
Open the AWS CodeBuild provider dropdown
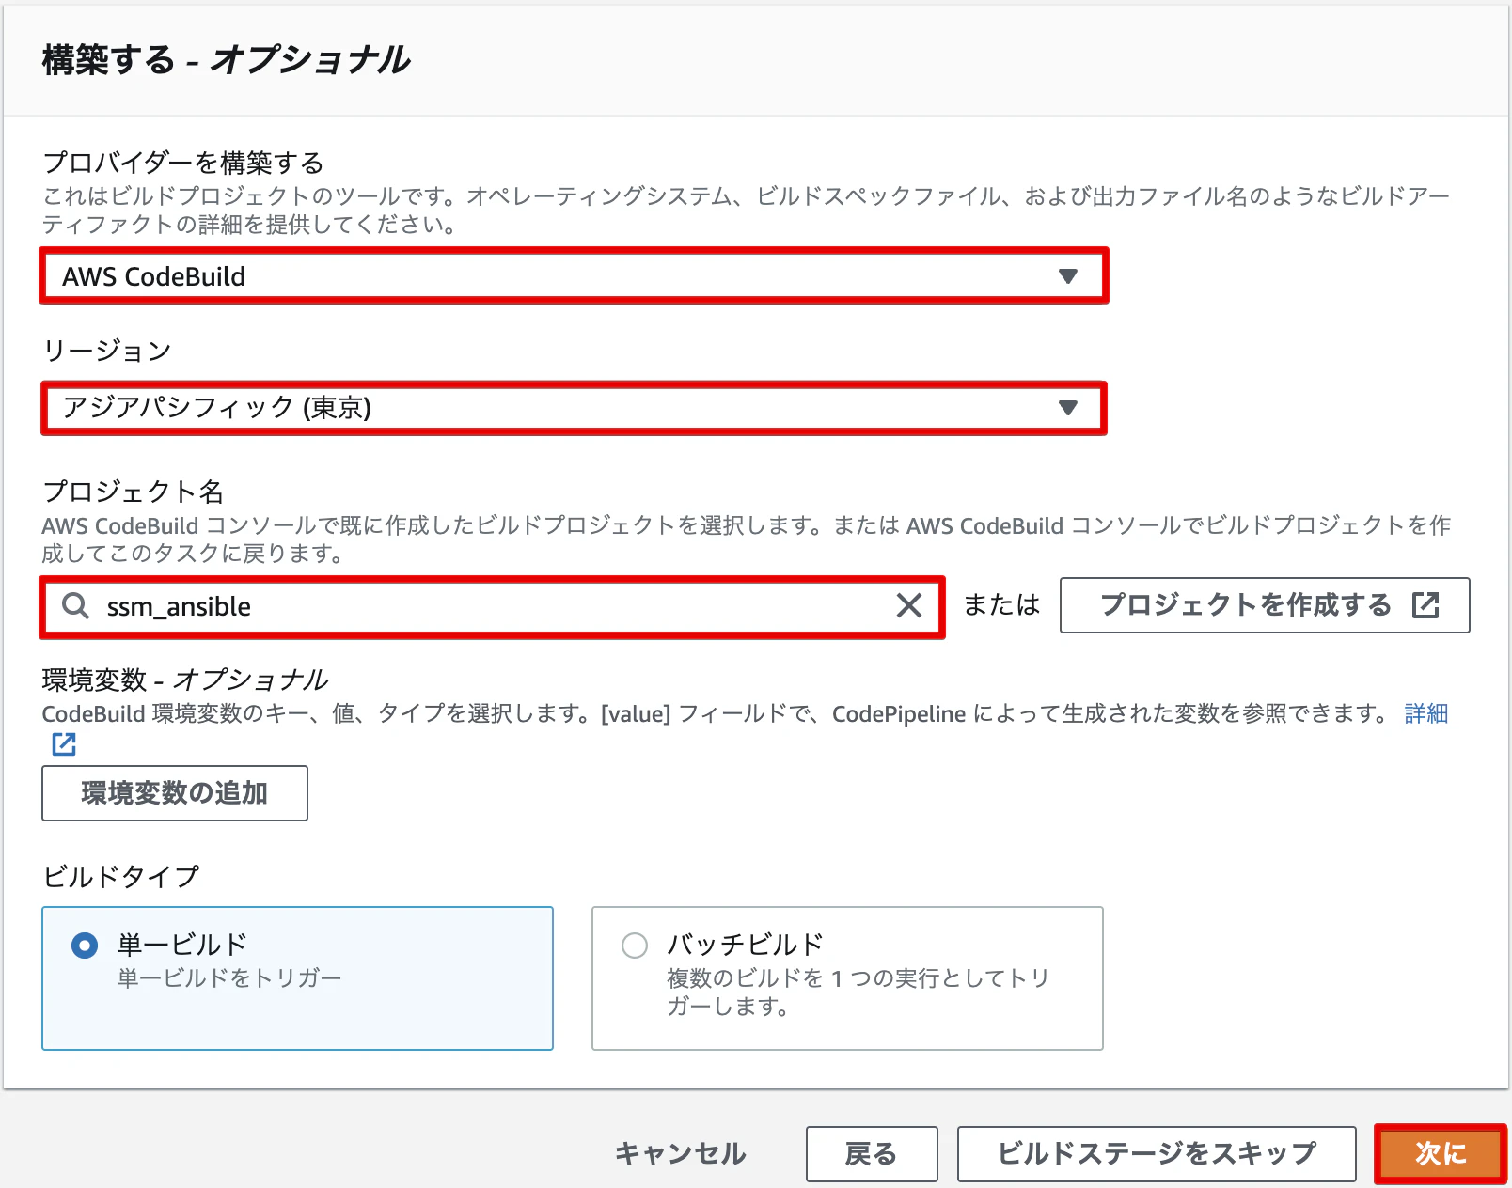coord(574,276)
